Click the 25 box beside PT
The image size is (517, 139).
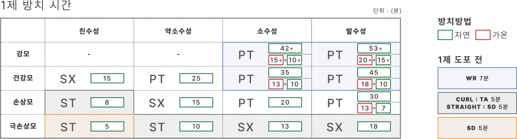coord(196,78)
